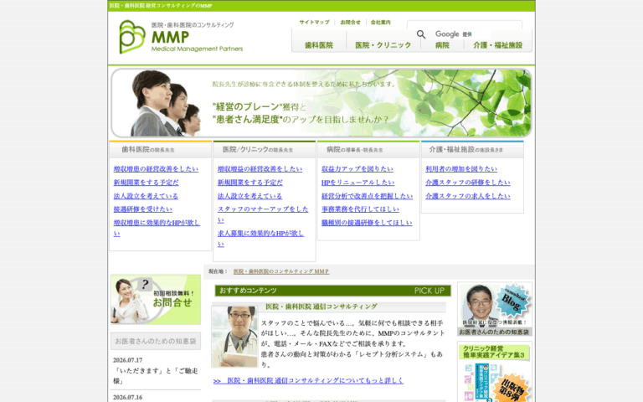Click the 2026.07.16 news date
The image size is (643, 402).
[x=127, y=398]
